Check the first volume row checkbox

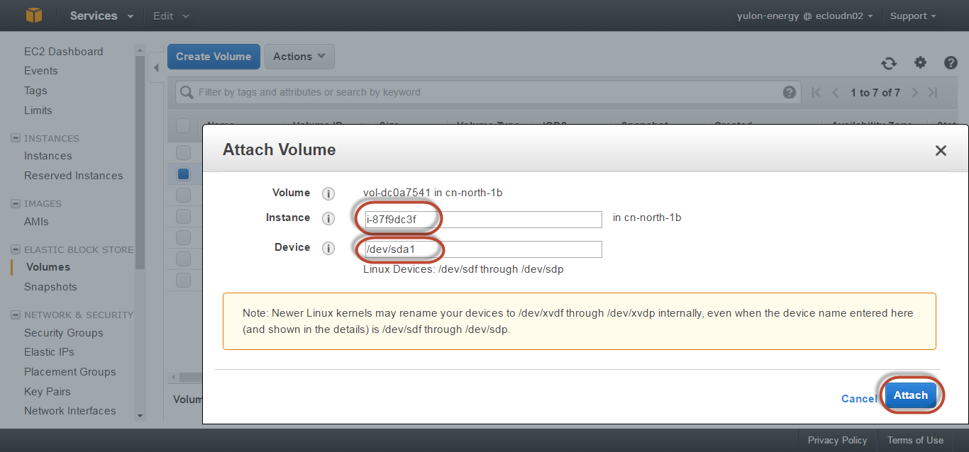pyautogui.click(x=184, y=152)
